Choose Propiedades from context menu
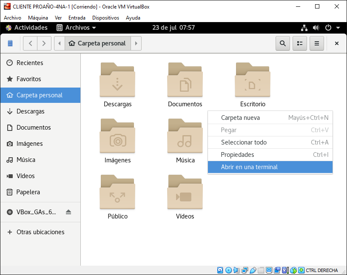The image size is (347, 275). (270, 155)
